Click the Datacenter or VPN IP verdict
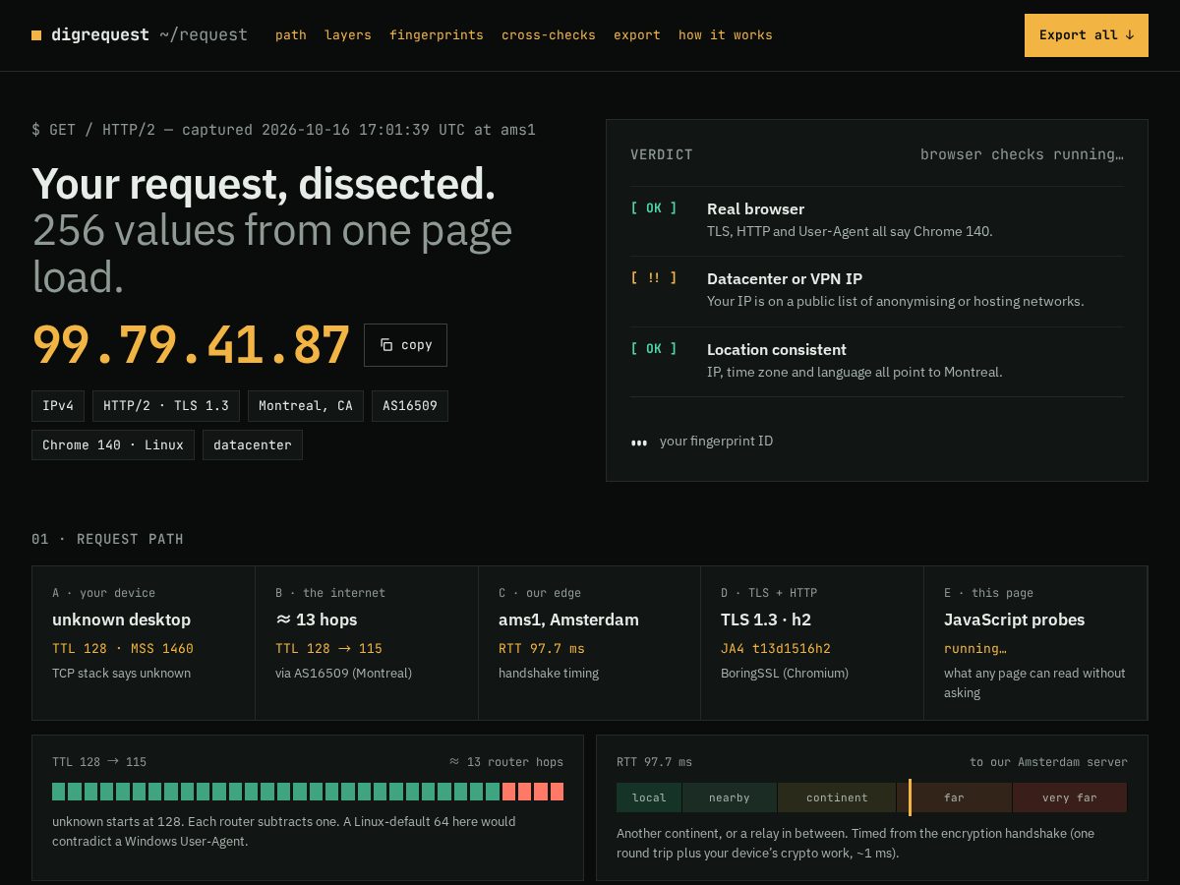This screenshot has width=1180, height=885. click(x=877, y=291)
